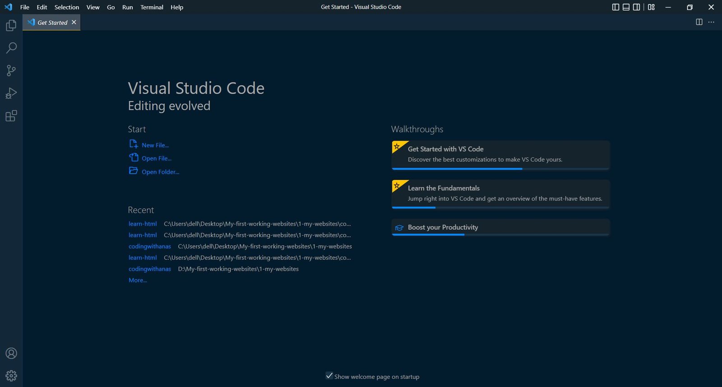722x387 pixels.
Task: Open the Extensions view
Action: tap(11, 116)
